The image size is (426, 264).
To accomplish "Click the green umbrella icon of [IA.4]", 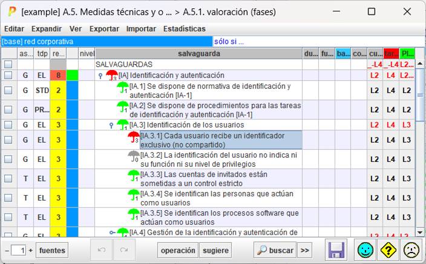I will [x=122, y=232].
